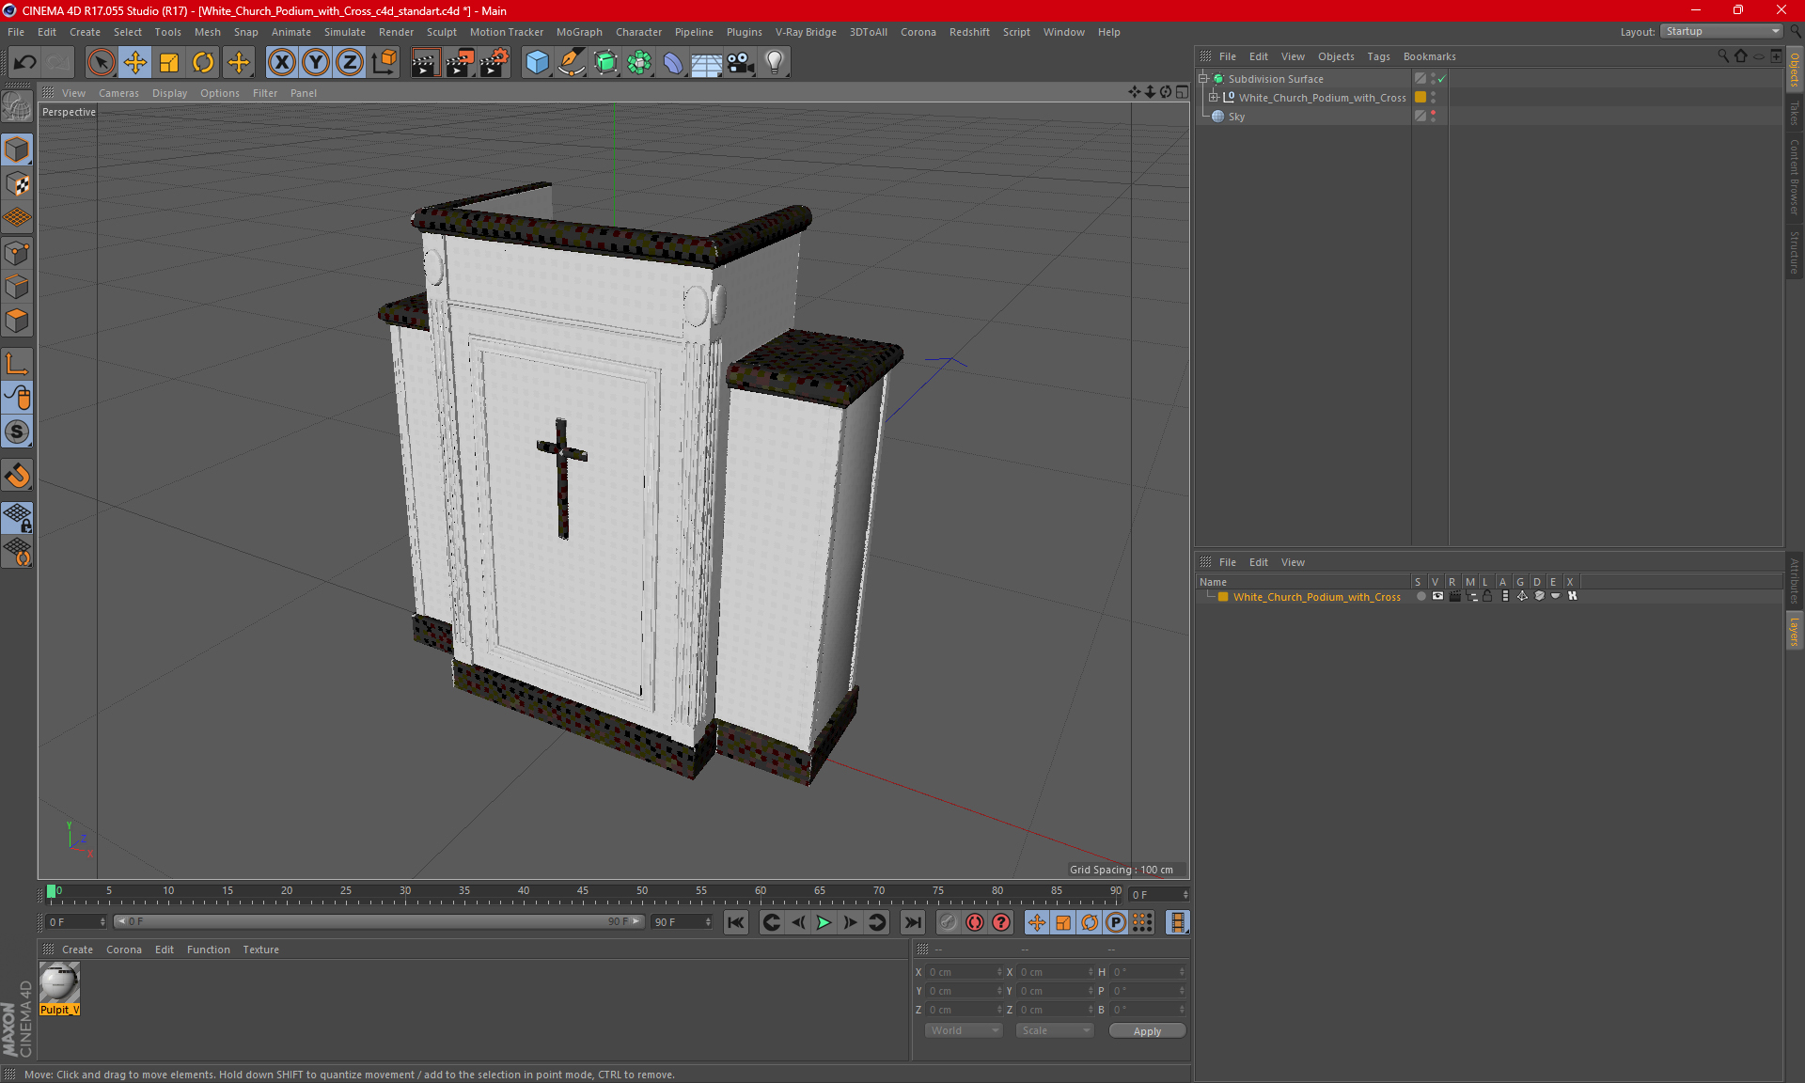Open material manager Texture menu
The width and height of the screenshot is (1805, 1083).
(260, 950)
